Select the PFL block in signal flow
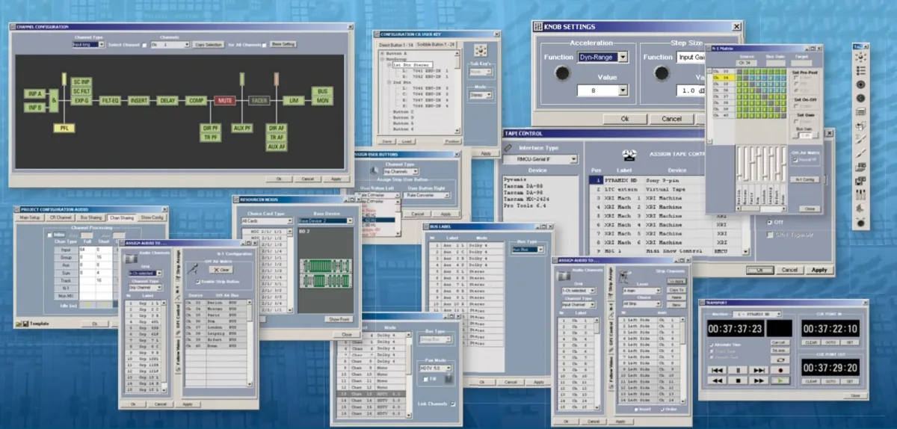The width and height of the screenshot is (897, 429). coord(63,129)
